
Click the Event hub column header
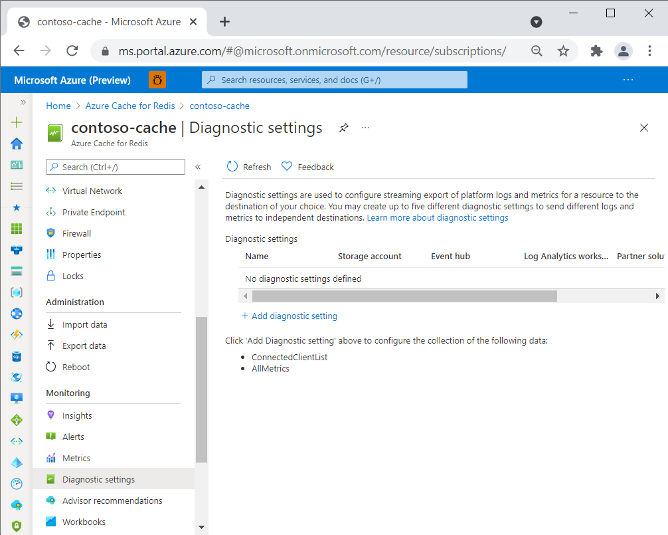[450, 257]
